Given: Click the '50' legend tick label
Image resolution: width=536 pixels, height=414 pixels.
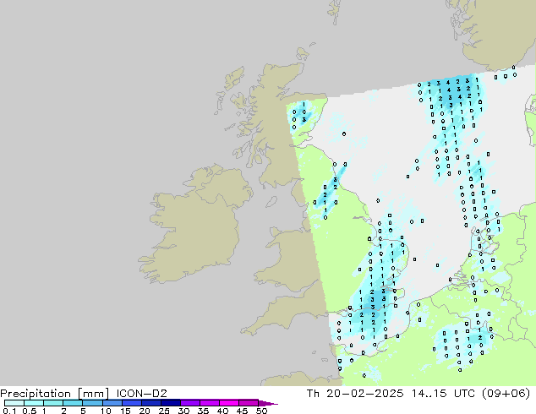Looking at the screenshot, I should (x=262, y=411).
